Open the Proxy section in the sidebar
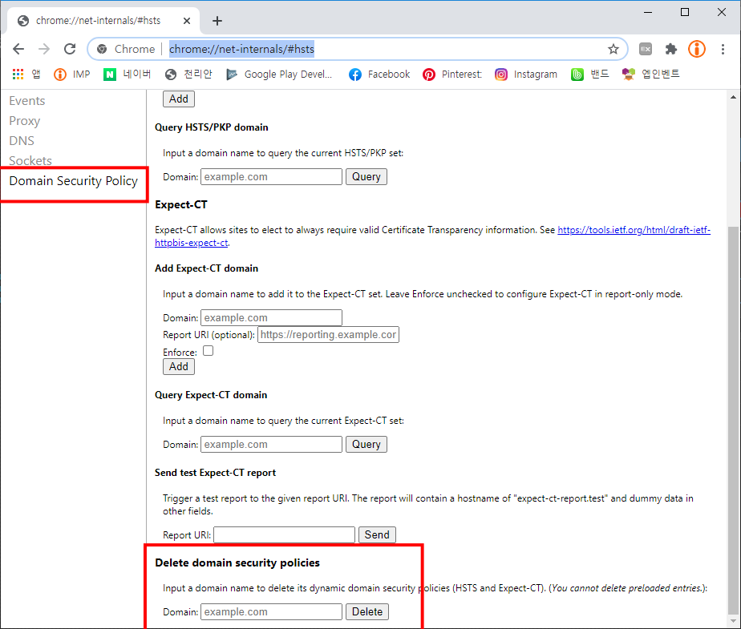Image resolution: width=741 pixels, height=629 pixels. 25,121
